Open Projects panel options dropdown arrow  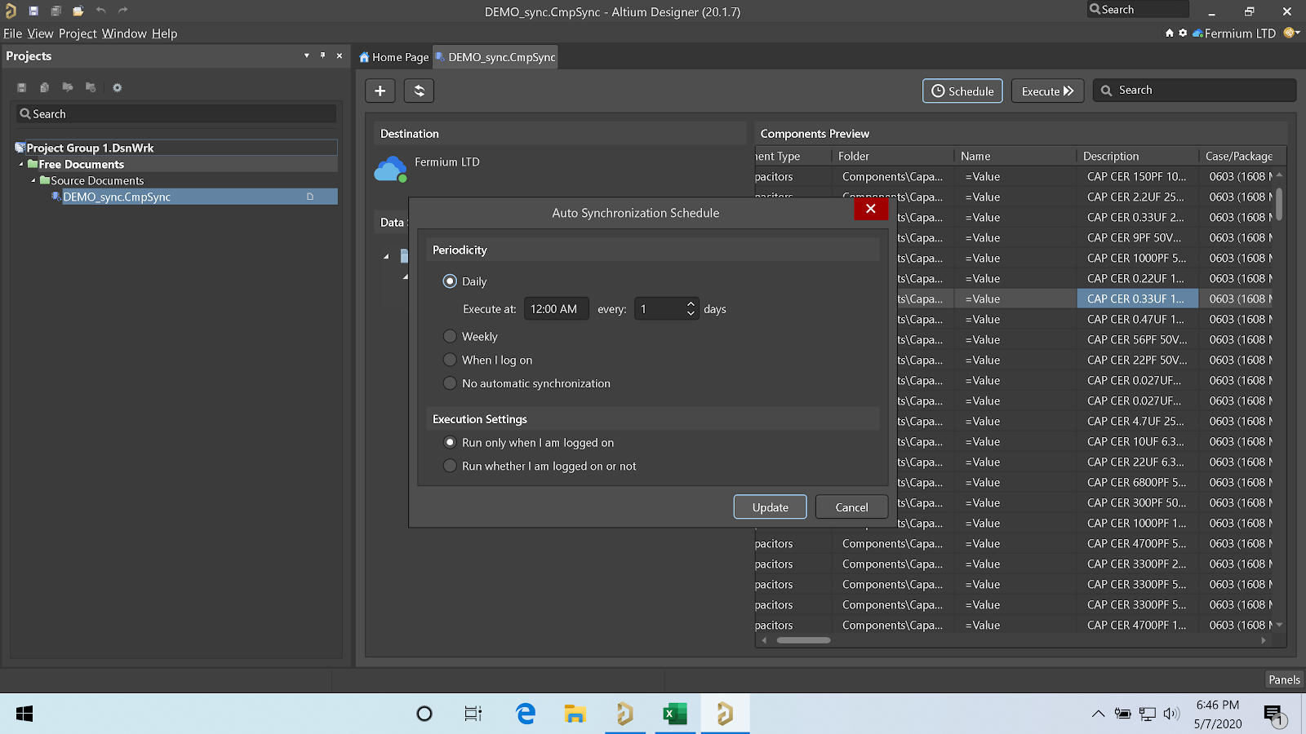pos(307,55)
